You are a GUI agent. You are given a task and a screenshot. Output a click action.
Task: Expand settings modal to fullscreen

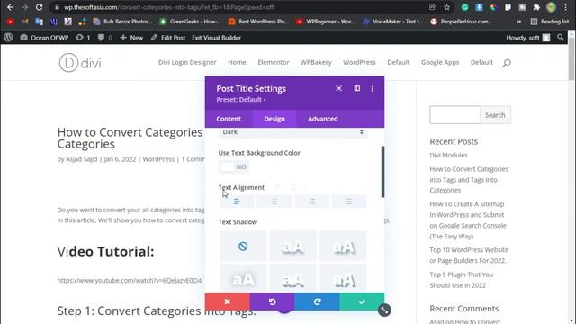(x=339, y=88)
